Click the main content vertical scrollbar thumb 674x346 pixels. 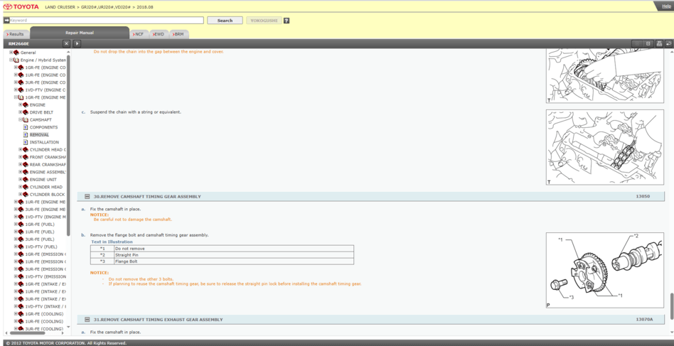(x=670, y=306)
